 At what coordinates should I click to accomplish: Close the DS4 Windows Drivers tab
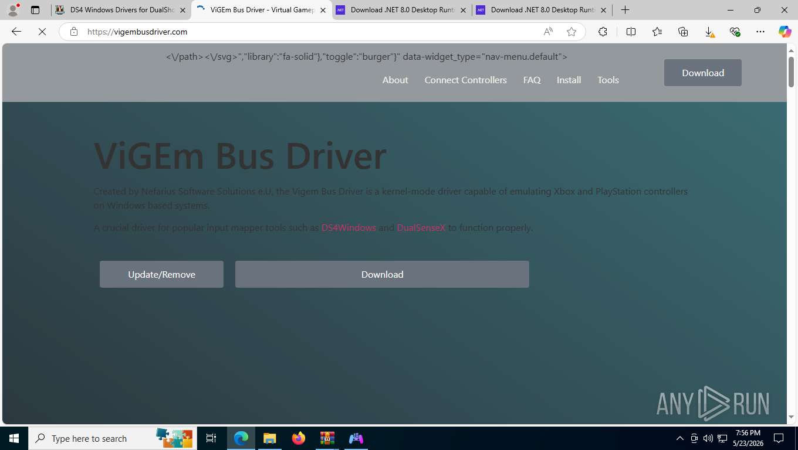182,10
